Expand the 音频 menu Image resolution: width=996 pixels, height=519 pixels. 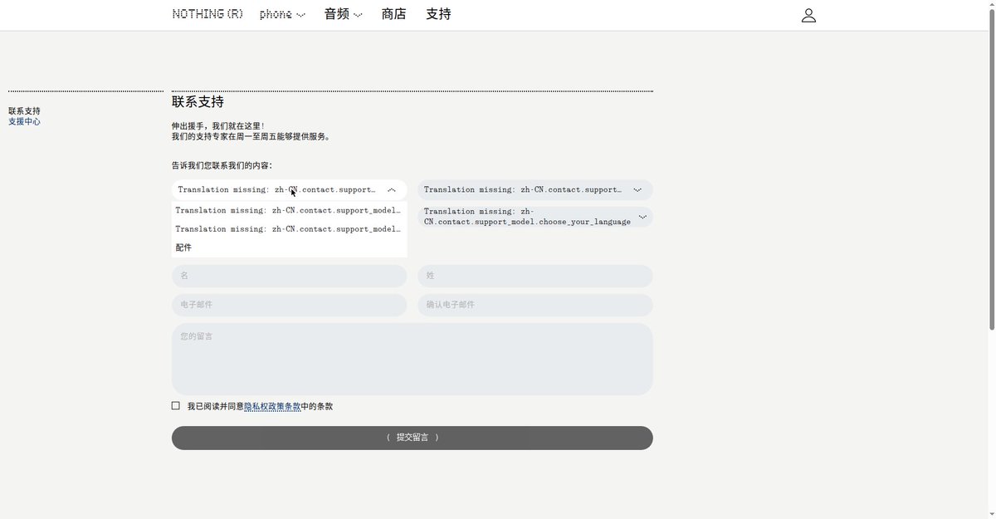pos(344,14)
